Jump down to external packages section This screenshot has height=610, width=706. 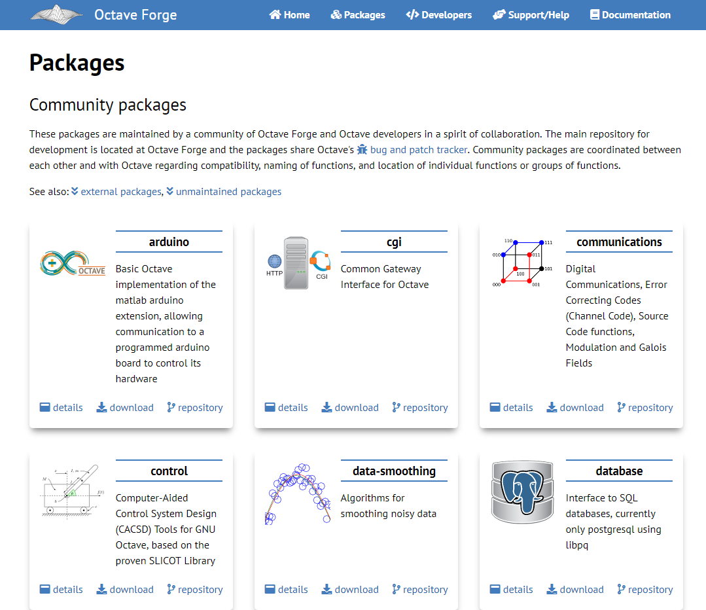tap(120, 192)
